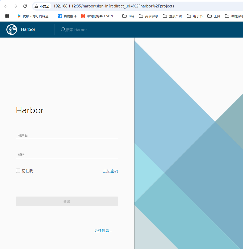Open the 梁萌的博客_CSDN bookmark
Image resolution: width=243 pixels, height=249 pixels.
[98, 16]
